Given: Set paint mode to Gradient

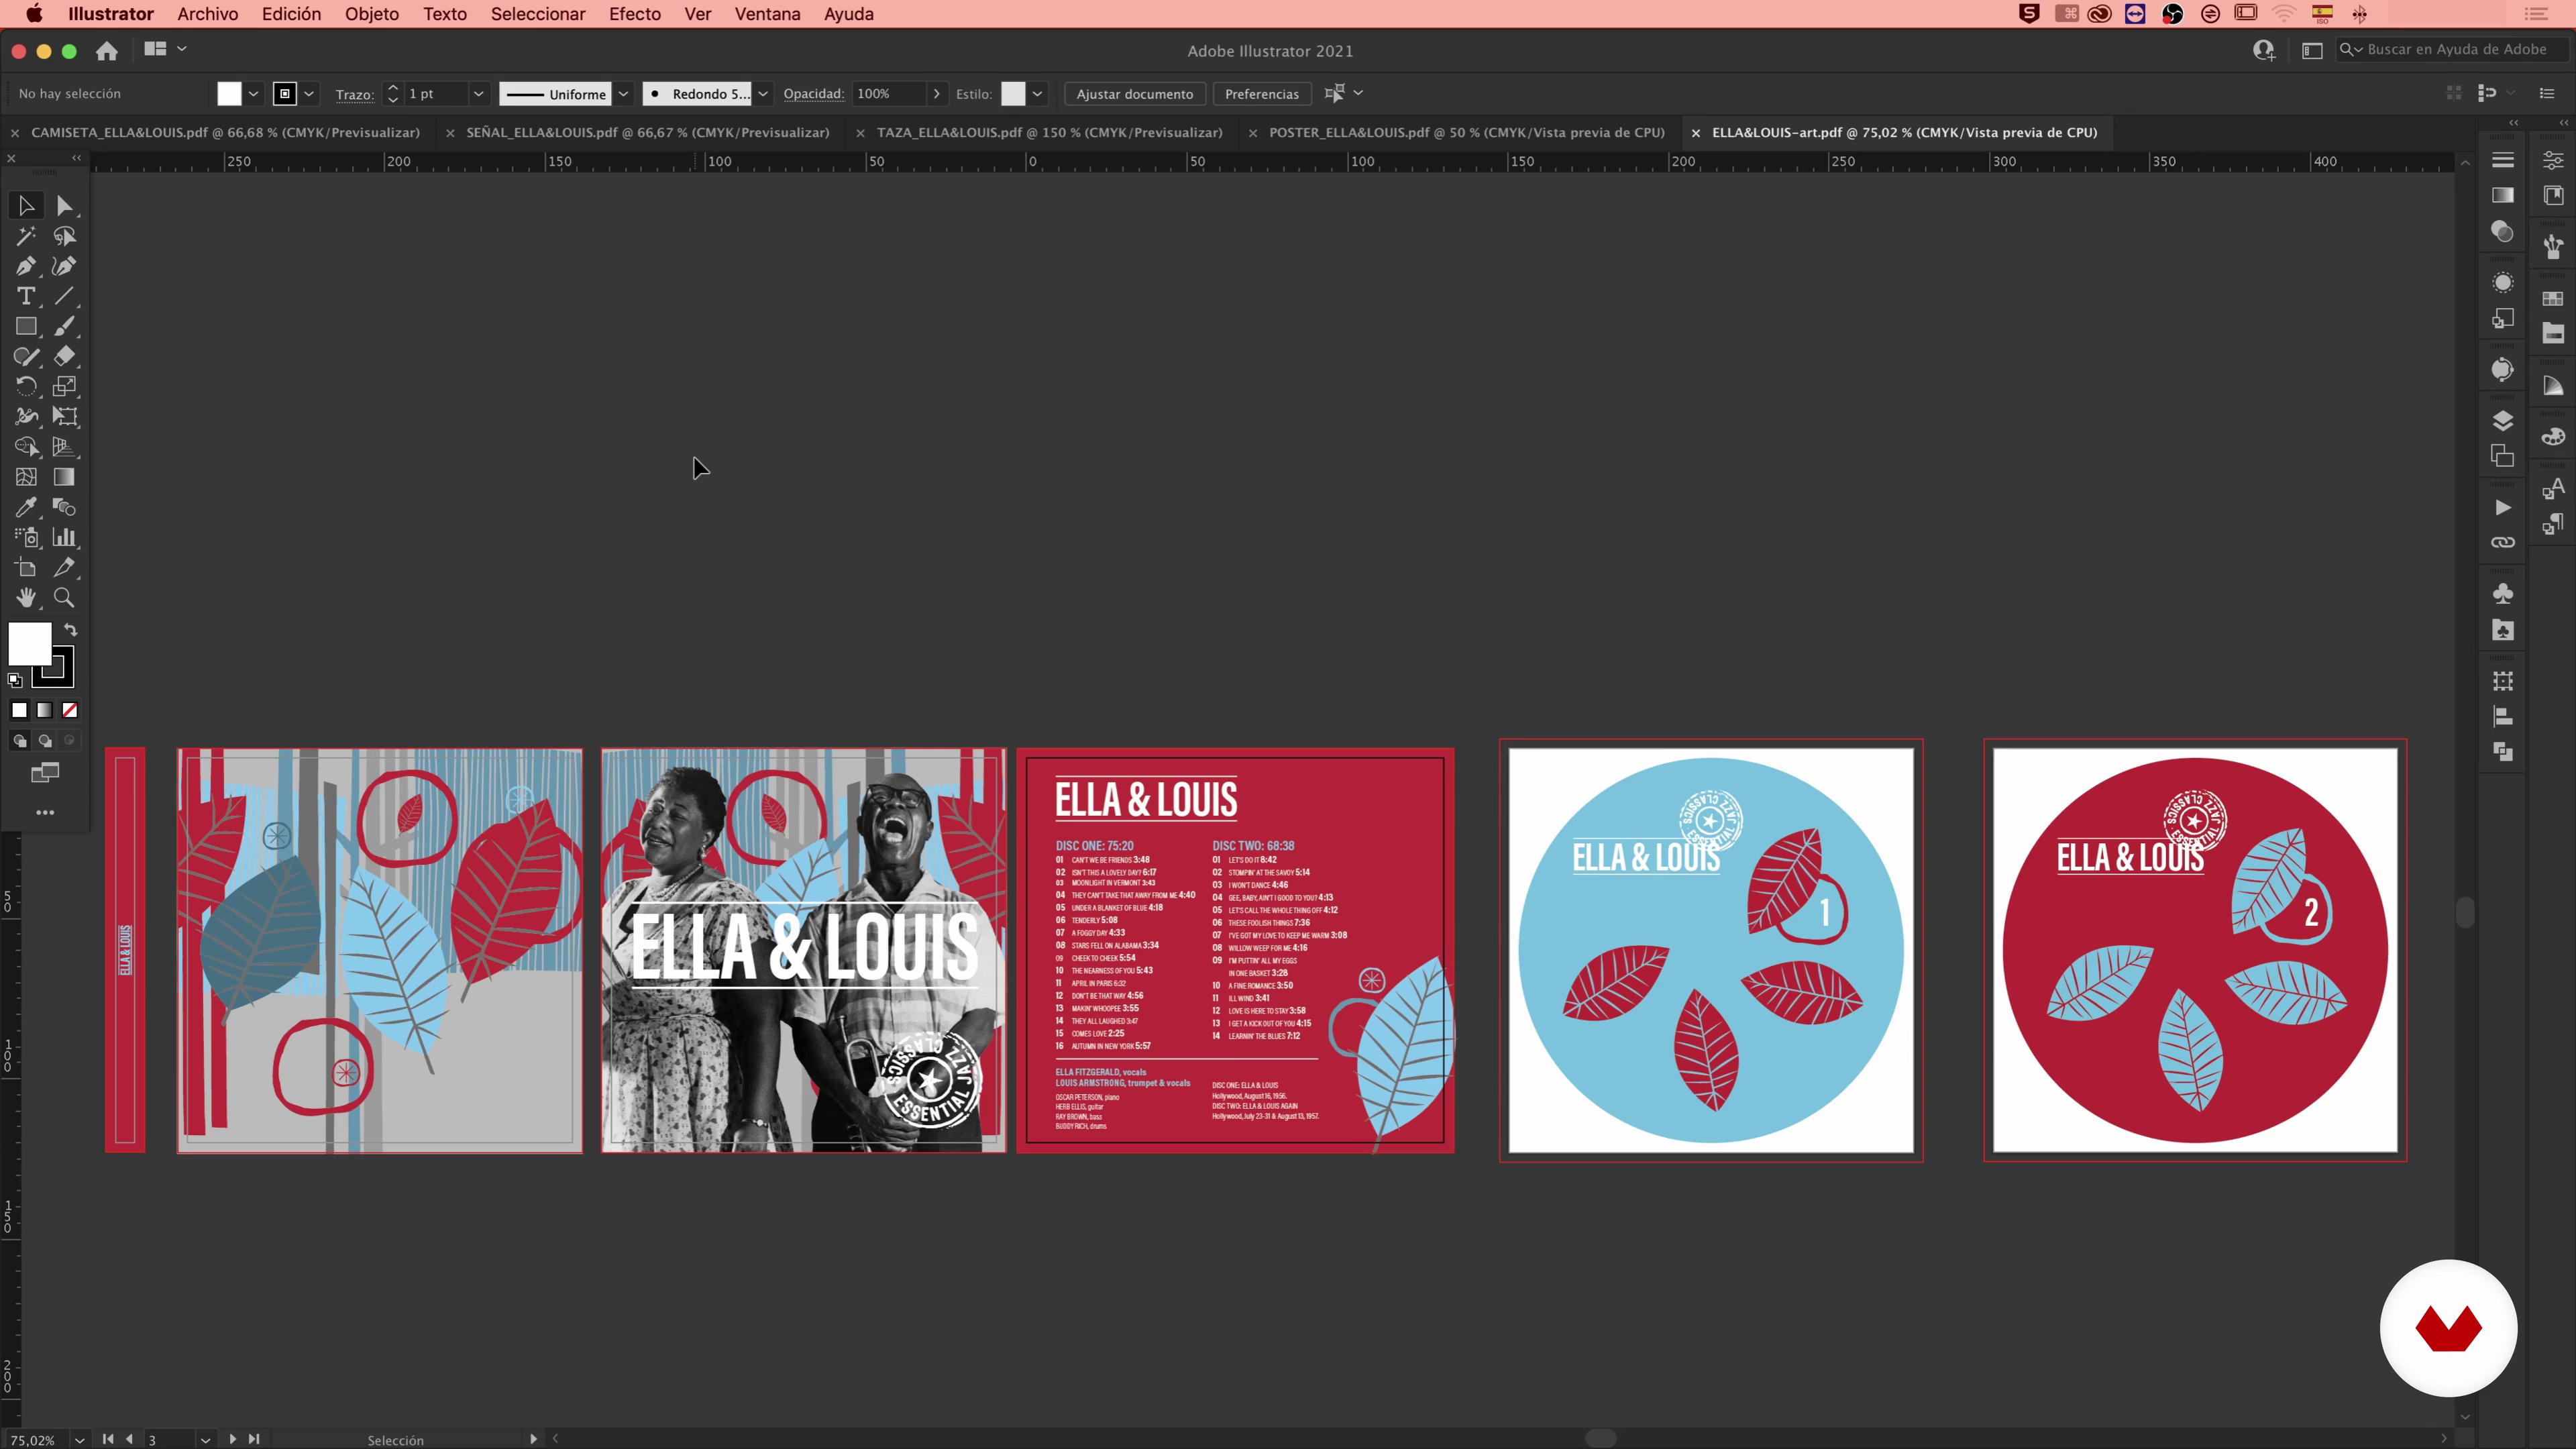Looking at the screenshot, I should 45,710.
